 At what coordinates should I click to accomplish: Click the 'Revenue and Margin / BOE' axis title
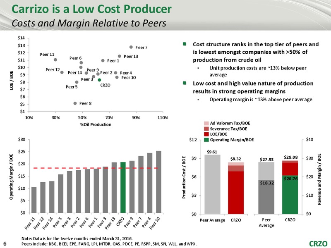point(319,179)
